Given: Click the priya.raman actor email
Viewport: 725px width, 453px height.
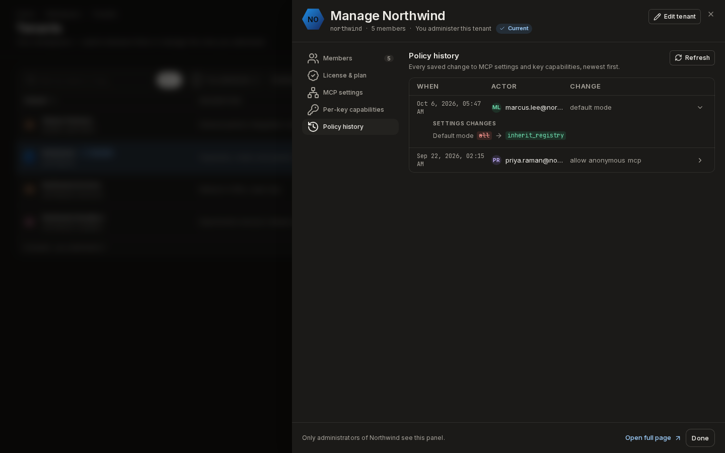Looking at the screenshot, I should [534, 160].
